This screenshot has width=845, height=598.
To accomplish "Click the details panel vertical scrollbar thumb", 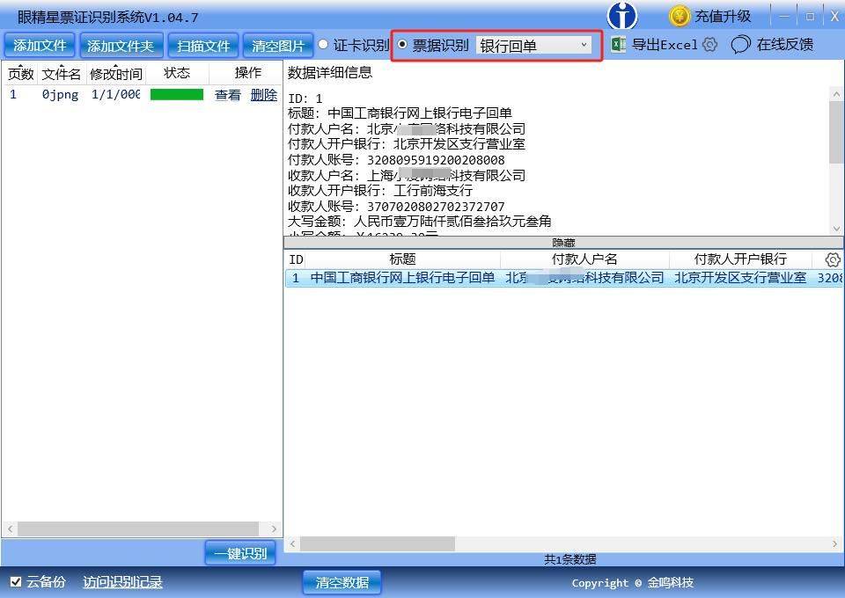I will pyautogui.click(x=836, y=132).
